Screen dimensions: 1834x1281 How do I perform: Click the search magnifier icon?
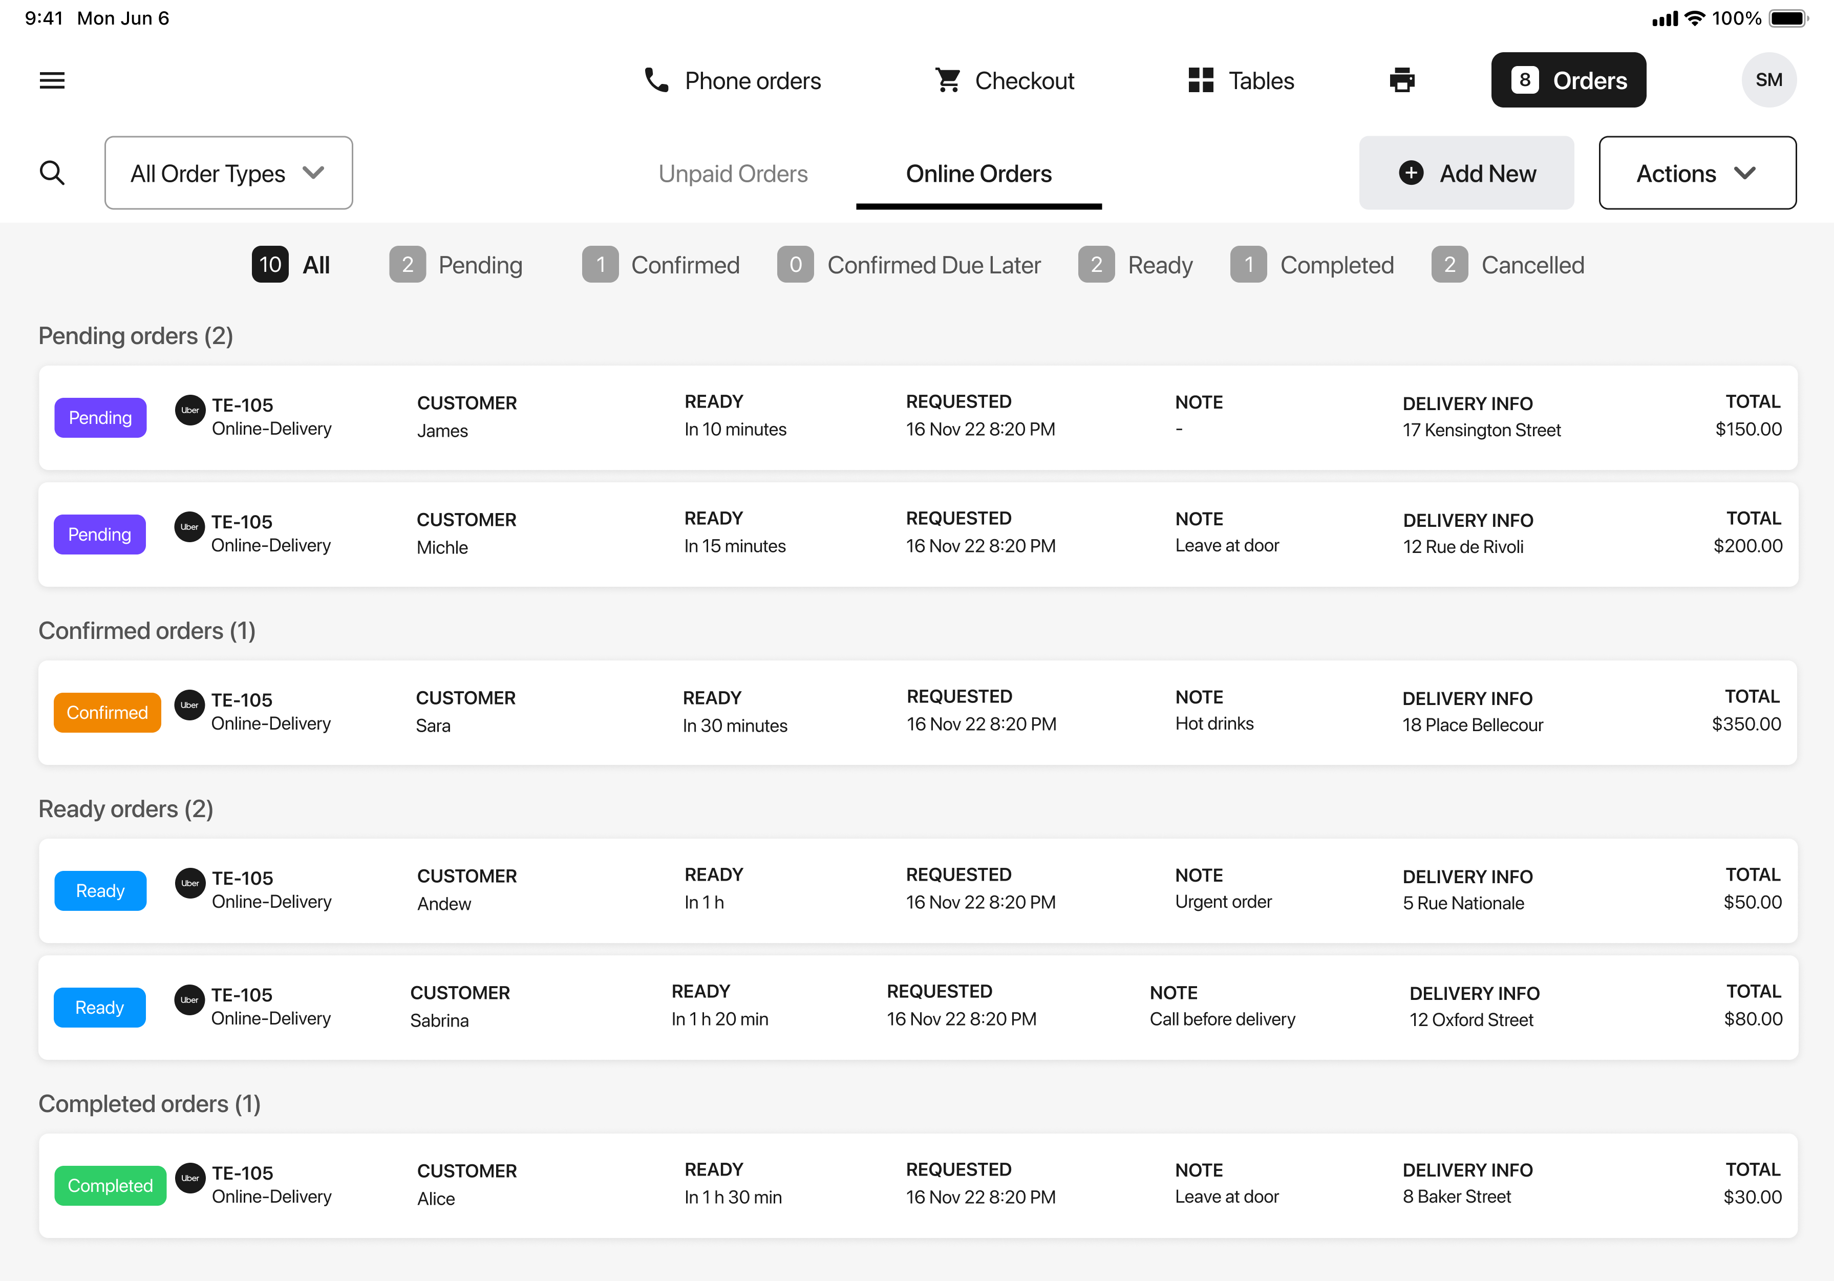coord(52,173)
